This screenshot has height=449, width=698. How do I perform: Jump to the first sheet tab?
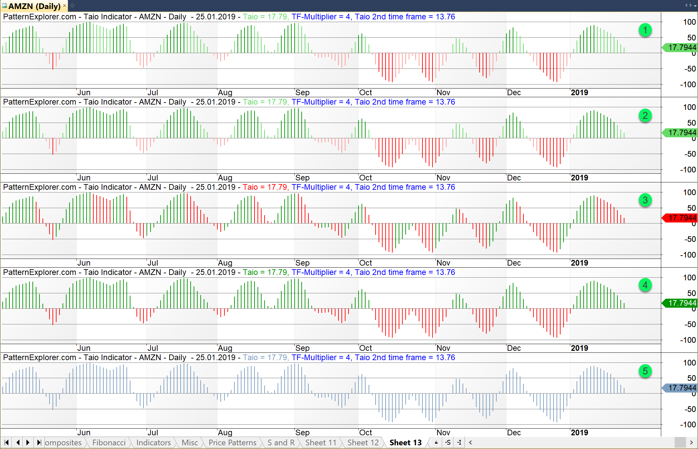[6, 443]
